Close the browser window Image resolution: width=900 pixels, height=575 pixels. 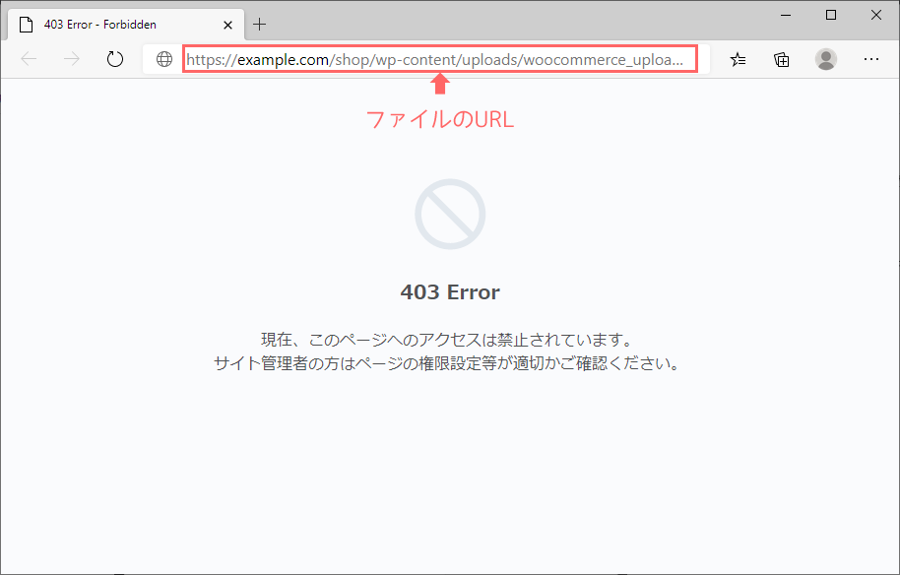point(876,15)
